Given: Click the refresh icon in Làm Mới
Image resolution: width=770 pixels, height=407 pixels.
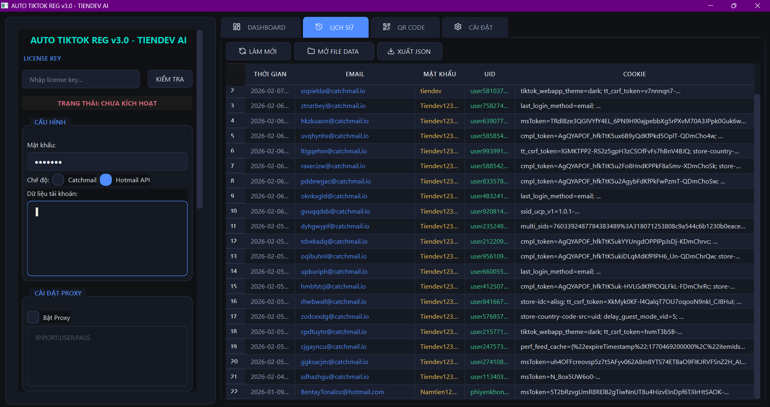Looking at the screenshot, I should point(242,51).
